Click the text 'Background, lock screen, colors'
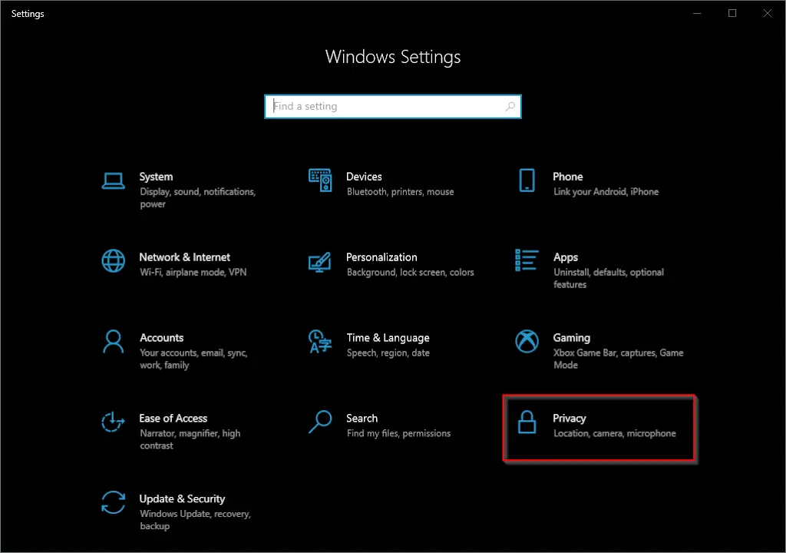Image resolution: width=786 pixels, height=553 pixels. 410,273
